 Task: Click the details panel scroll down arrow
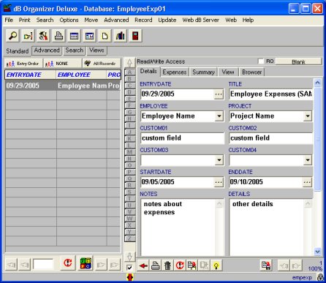[317, 252]
